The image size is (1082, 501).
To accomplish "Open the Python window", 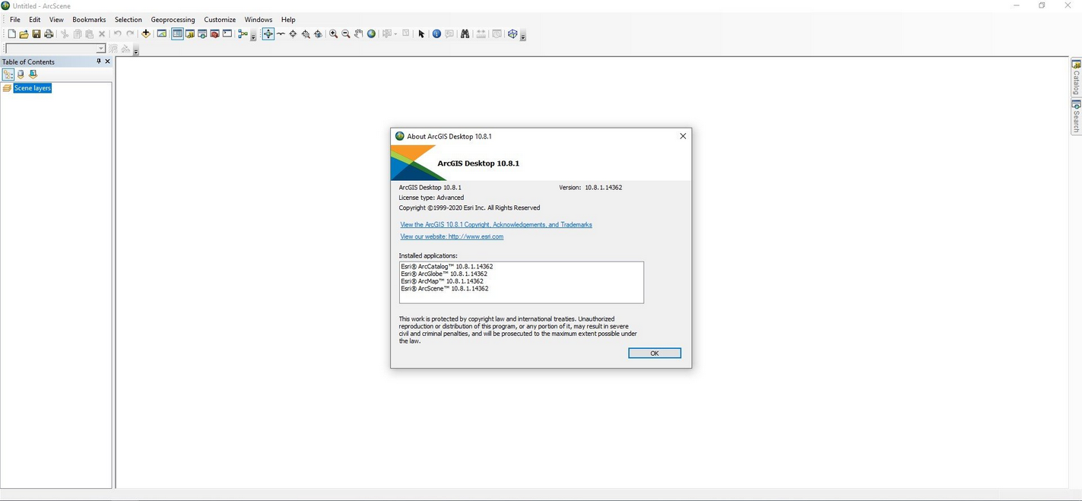I will point(227,34).
